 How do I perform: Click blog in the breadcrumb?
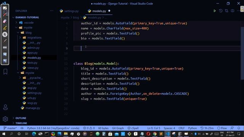pyautogui.click(x=76, y=18)
